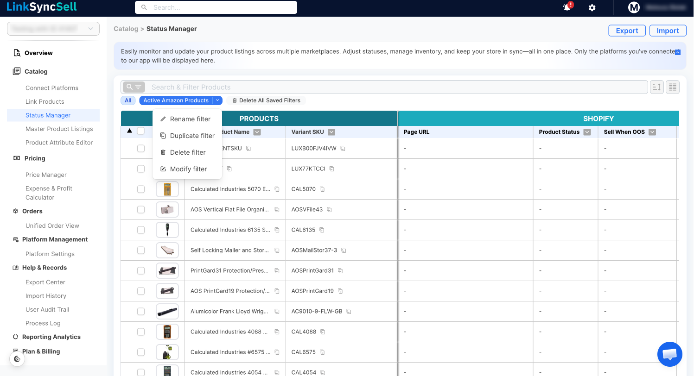Screen dimensions: 694x376
Task: Choose Duplicate filter from the menu
Action: [187, 136]
